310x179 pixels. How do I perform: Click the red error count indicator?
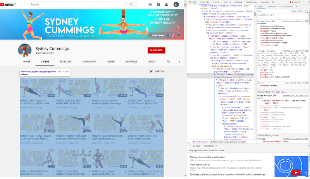coord(292,2)
